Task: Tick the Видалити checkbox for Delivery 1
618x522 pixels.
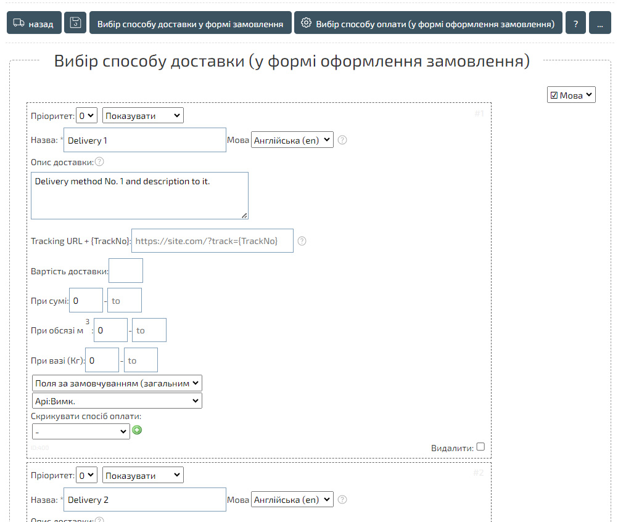Action: click(480, 447)
